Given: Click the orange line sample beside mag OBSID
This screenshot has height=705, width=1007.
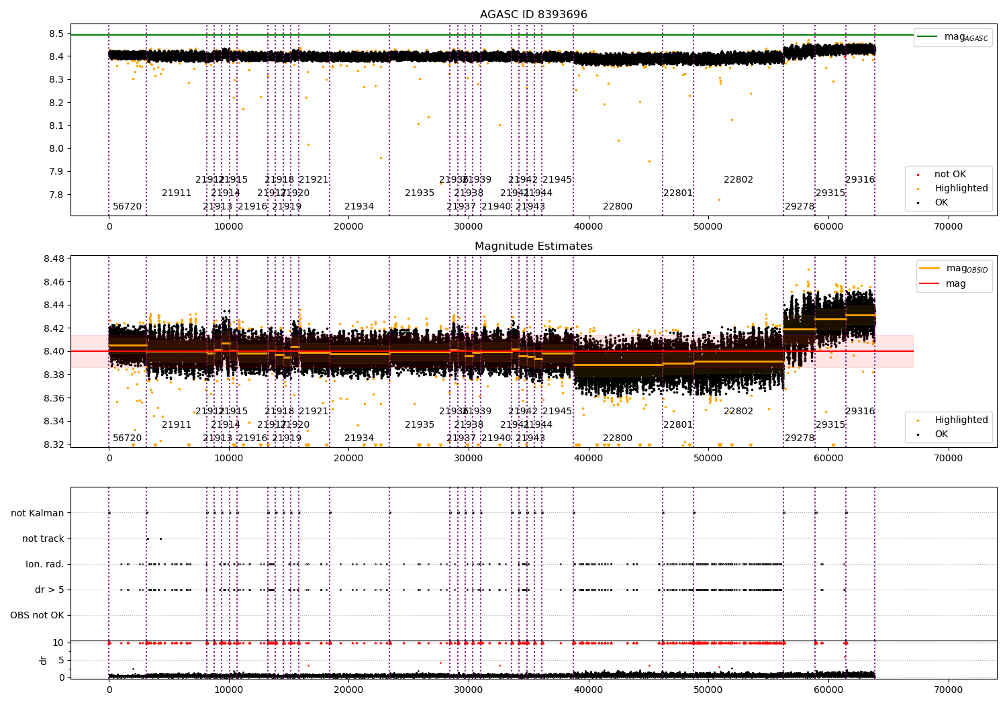Looking at the screenshot, I should point(929,269).
